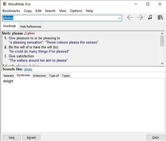
Task: Click the Copy button at bottom
Action: [x=155, y=137]
